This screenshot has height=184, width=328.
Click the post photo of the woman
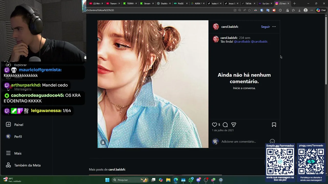click(x=153, y=84)
